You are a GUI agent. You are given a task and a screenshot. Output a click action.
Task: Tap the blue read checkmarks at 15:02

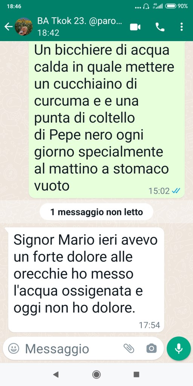tap(176, 191)
